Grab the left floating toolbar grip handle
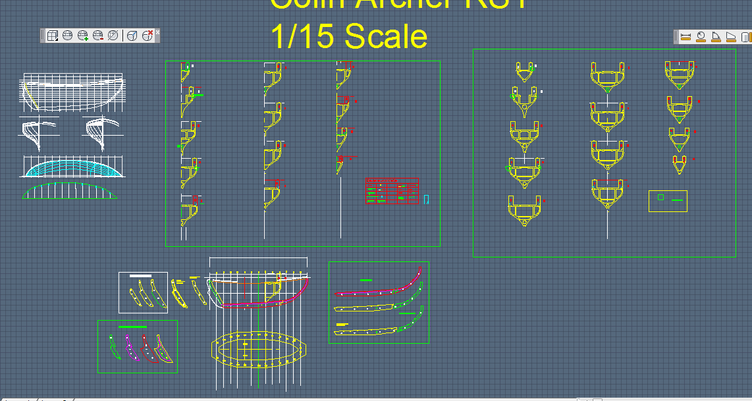This screenshot has height=401, width=752. (x=43, y=36)
